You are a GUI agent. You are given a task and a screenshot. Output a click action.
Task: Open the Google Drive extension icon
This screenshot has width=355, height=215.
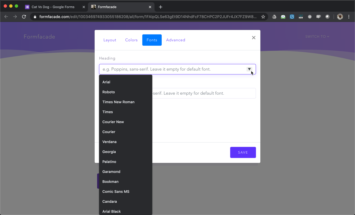274,17
